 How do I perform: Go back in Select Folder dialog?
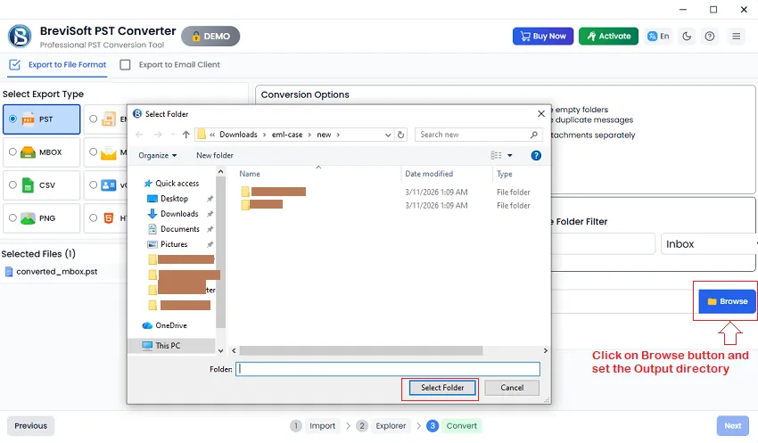[x=139, y=135]
